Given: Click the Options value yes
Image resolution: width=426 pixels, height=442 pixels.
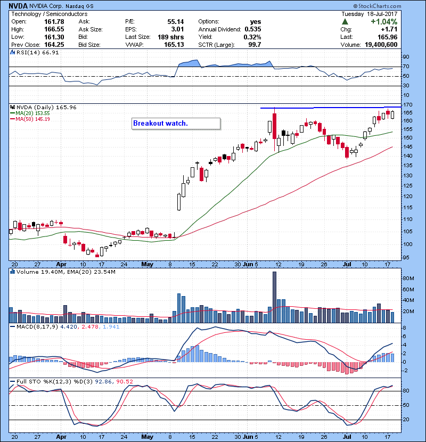Looking at the screenshot, I should point(256,22).
